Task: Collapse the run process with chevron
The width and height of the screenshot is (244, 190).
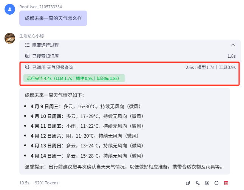Action: click(233, 45)
